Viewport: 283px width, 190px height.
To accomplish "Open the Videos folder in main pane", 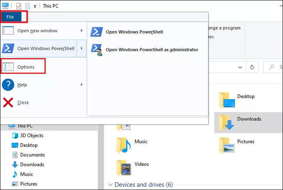I will pyautogui.click(x=133, y=168).
